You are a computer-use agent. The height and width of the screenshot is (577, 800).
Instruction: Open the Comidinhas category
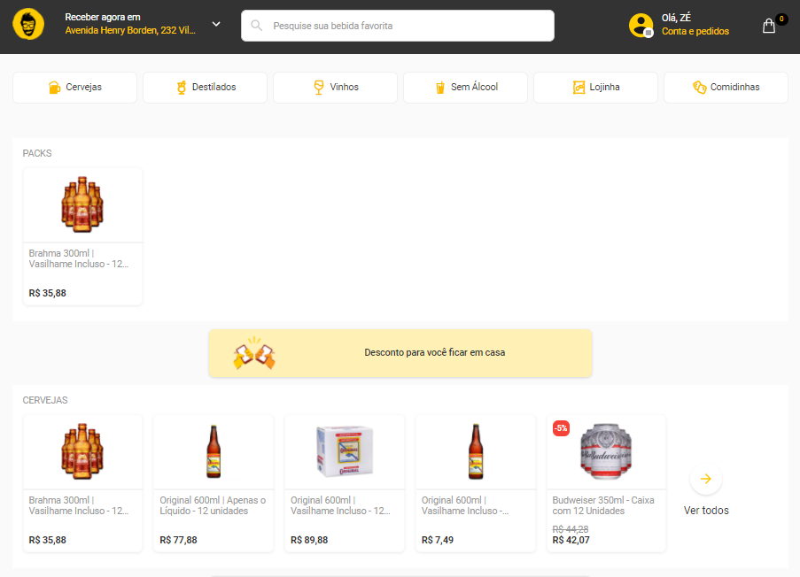point(726,87)
